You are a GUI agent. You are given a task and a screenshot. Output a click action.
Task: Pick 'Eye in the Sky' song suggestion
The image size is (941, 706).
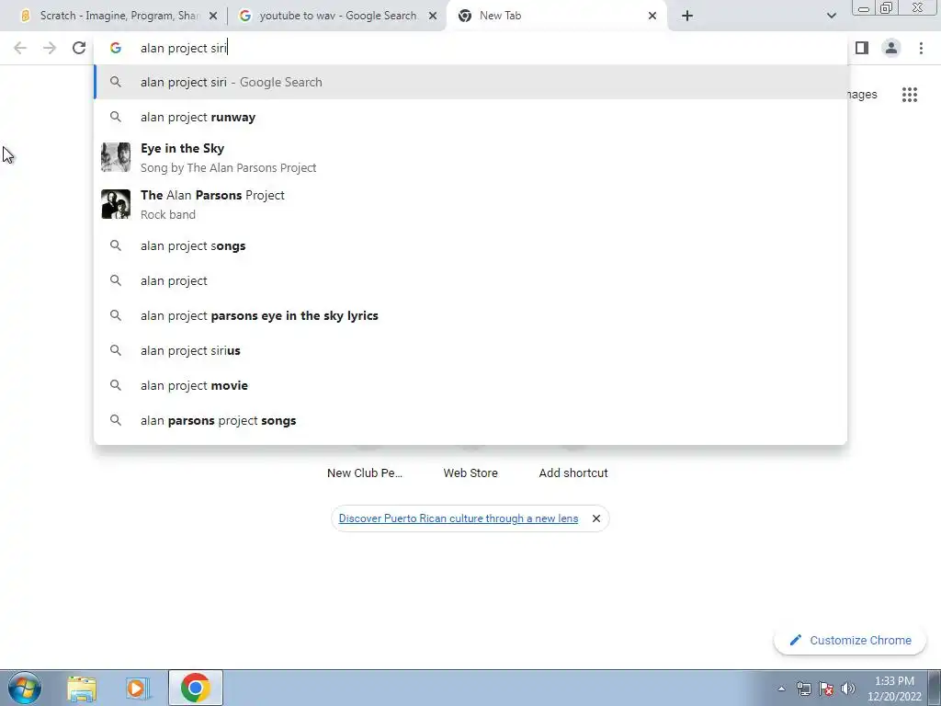click(471, 157)
